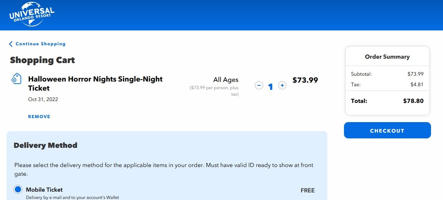Viewport: 443px width, 200px height.
Task: Click the Oct 31, 2022 ticket date
Action: 43,99
